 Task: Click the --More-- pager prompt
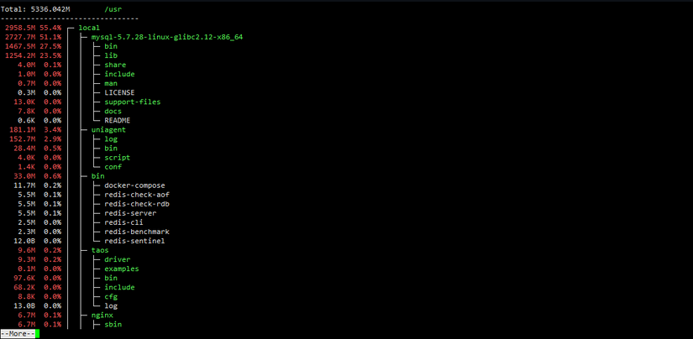pos(18,334)
